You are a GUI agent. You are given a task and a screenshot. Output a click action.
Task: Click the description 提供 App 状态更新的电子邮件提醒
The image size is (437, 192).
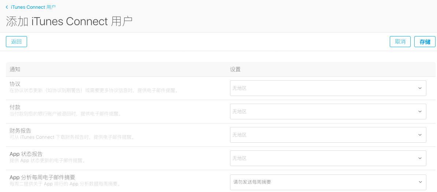[x=47, y=161]
